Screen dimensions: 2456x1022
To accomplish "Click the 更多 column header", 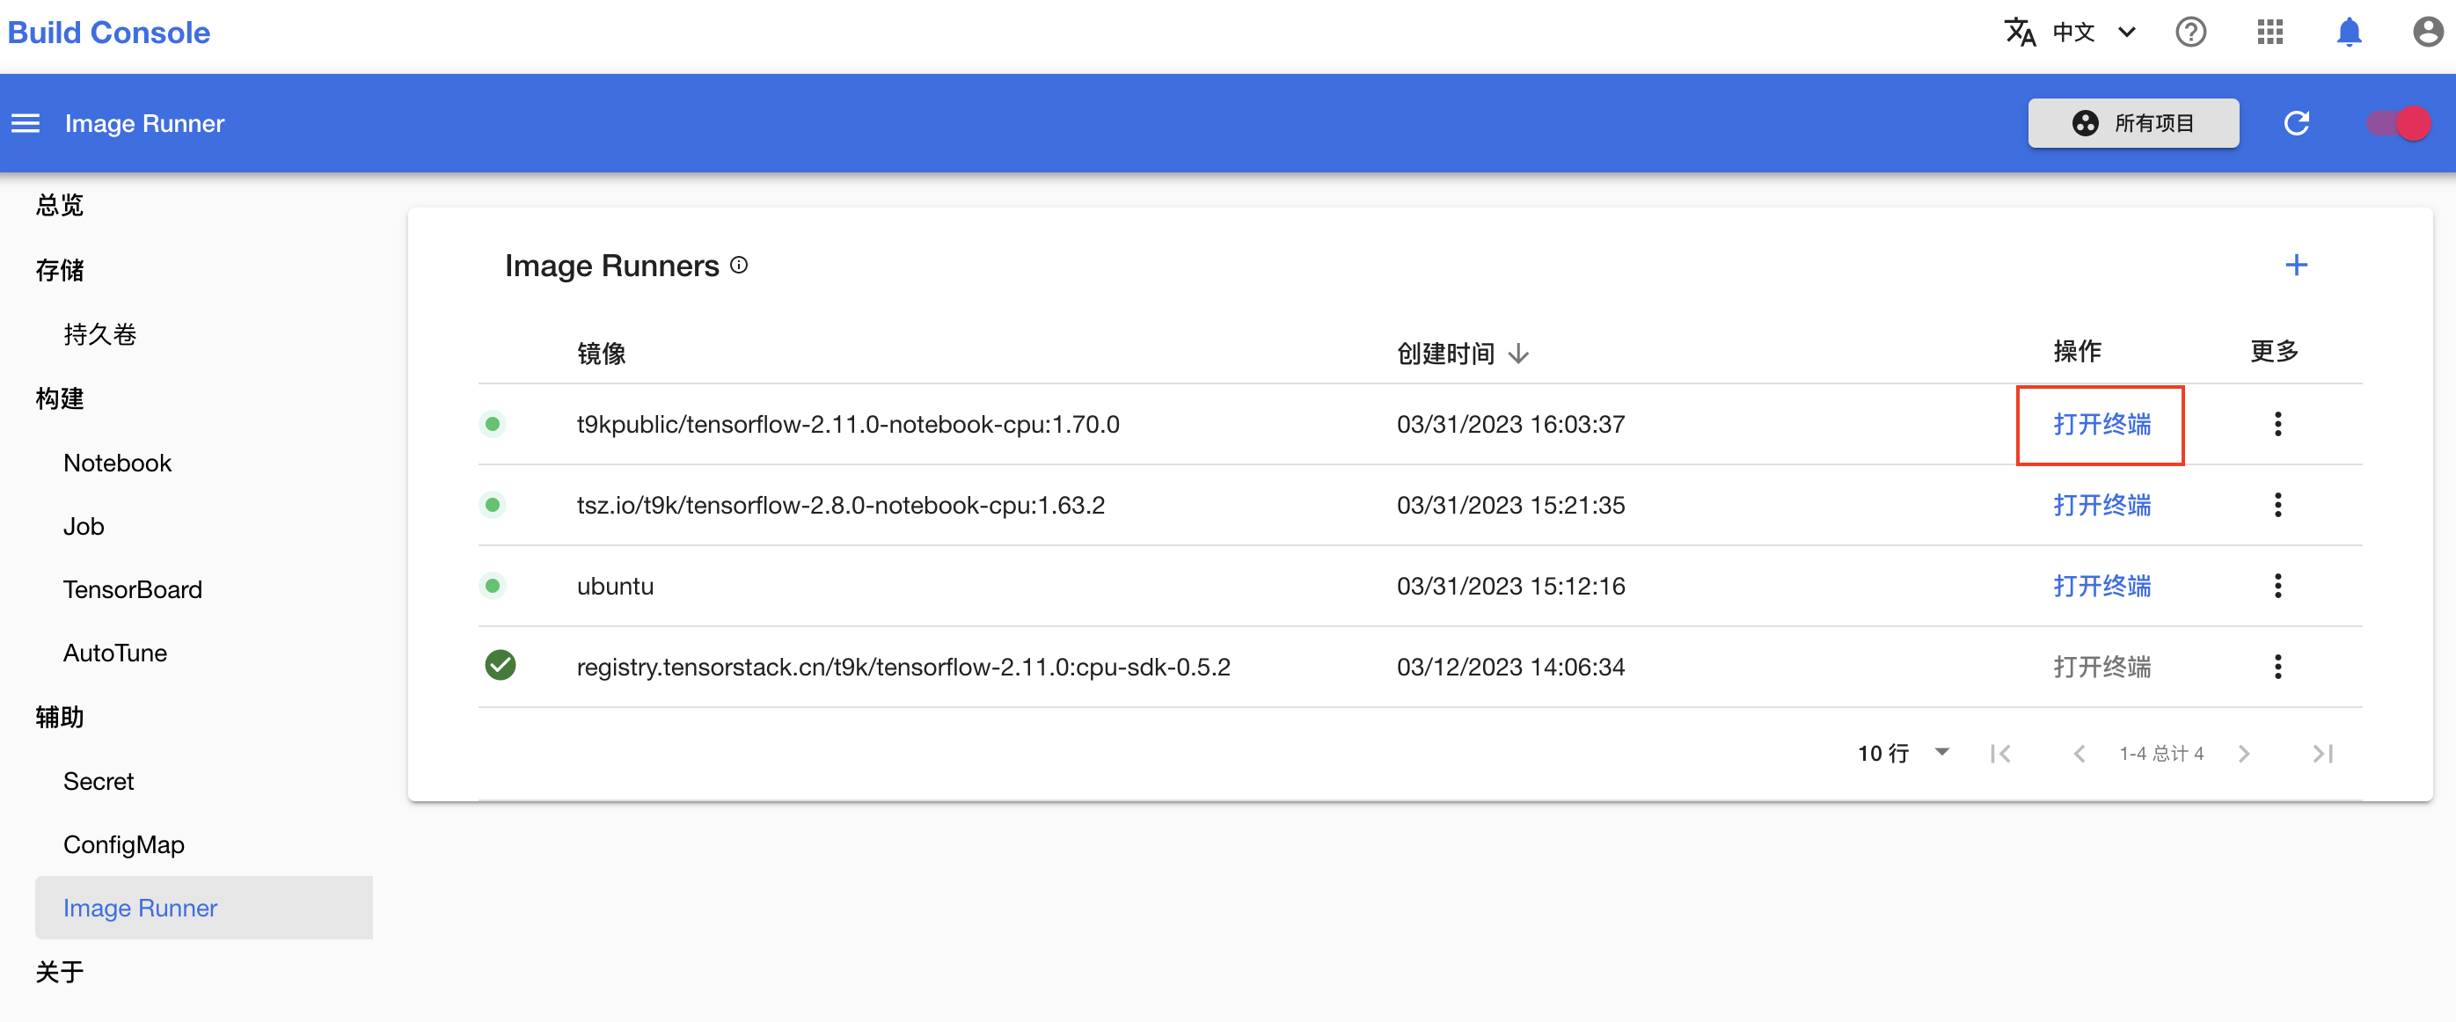I will (x=2274, y=351).
